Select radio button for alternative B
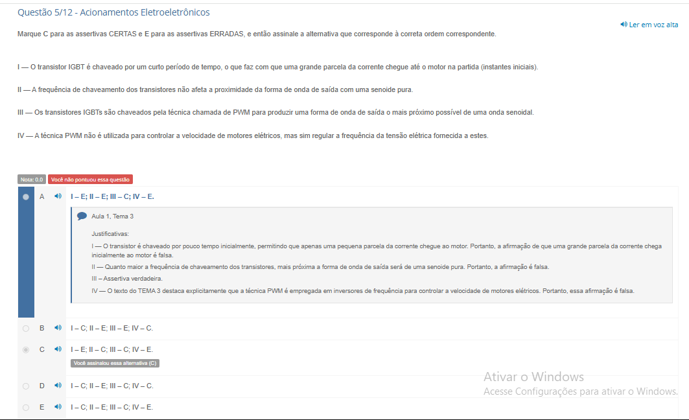This screenshot has height=420, width=689. pyautogui.click(x=26, y=328)
